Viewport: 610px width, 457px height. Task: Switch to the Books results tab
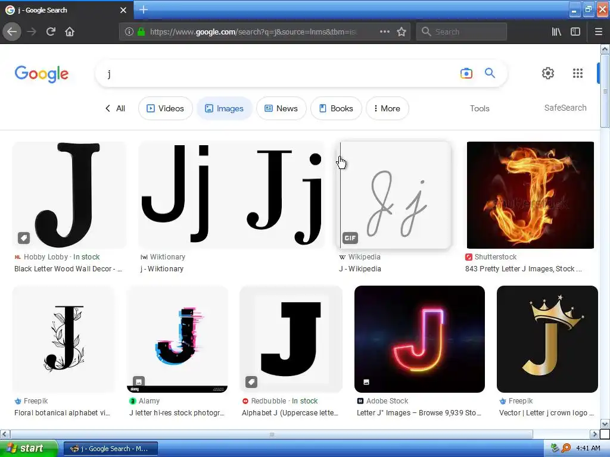[x=336, y=108]
